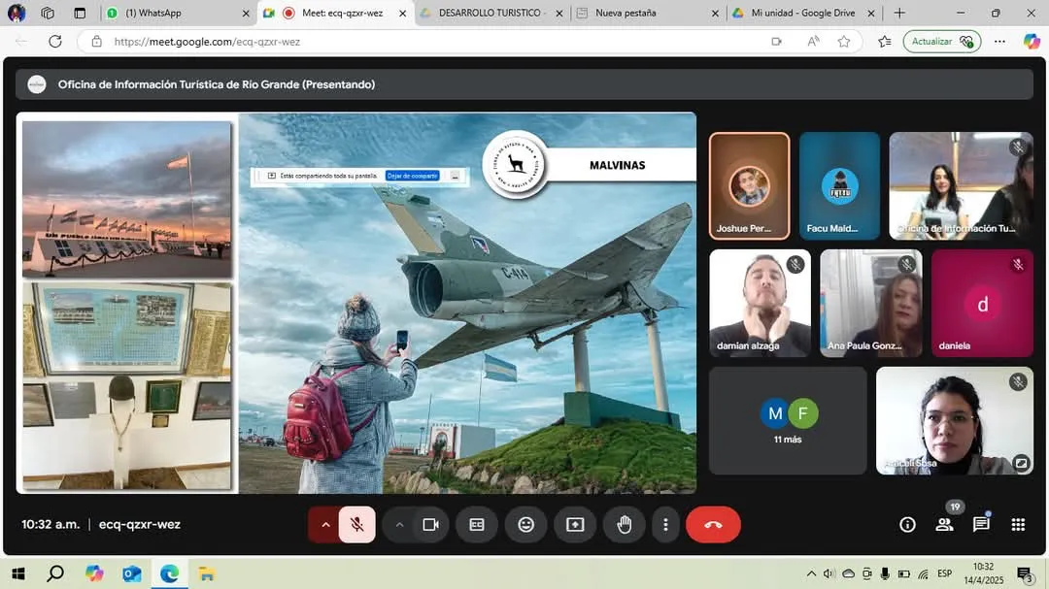Unmute the microphone in Meet controls

[356, 525]
